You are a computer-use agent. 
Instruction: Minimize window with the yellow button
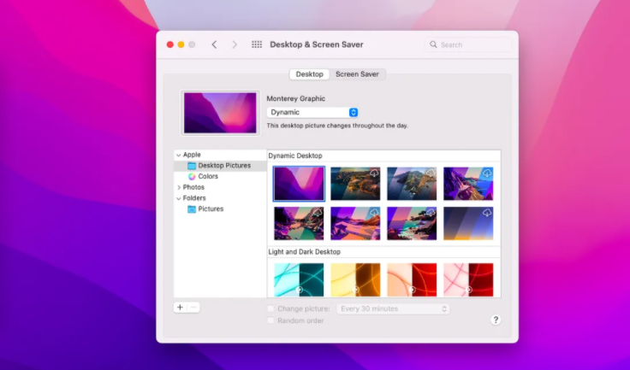click(181, 44)
